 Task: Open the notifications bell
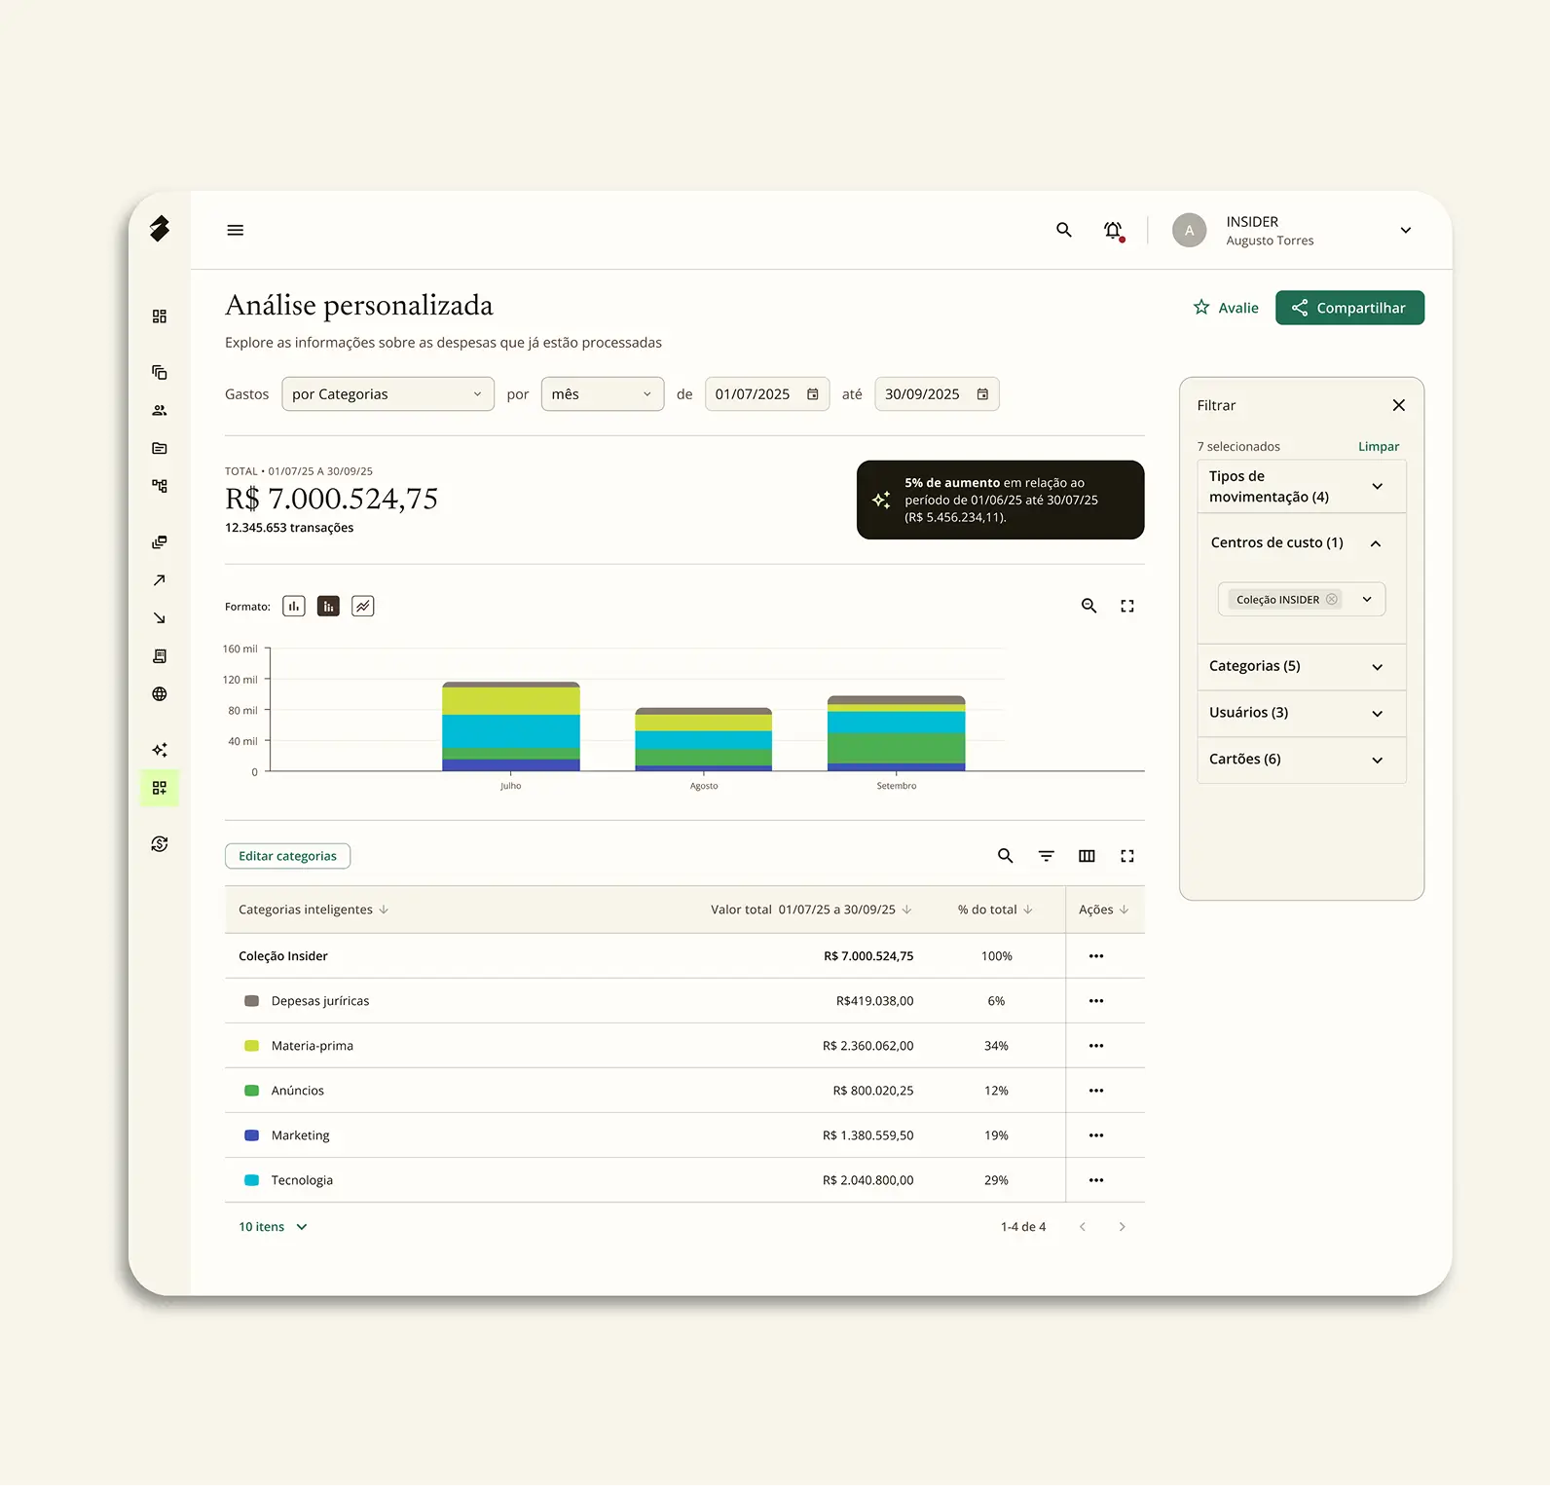[1113, 231]
